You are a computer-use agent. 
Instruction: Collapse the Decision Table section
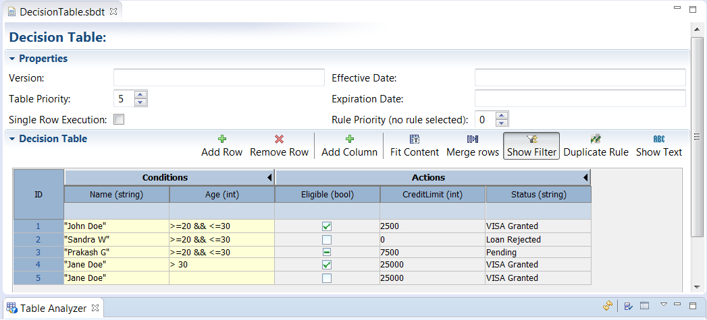(12, 139)
